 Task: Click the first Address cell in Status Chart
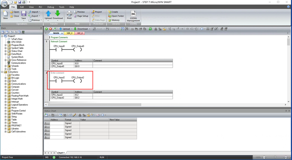click(x=57, y=123)
